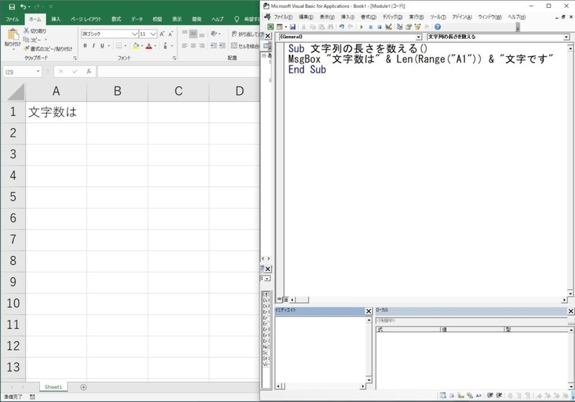Insert function with fx button

88,71
